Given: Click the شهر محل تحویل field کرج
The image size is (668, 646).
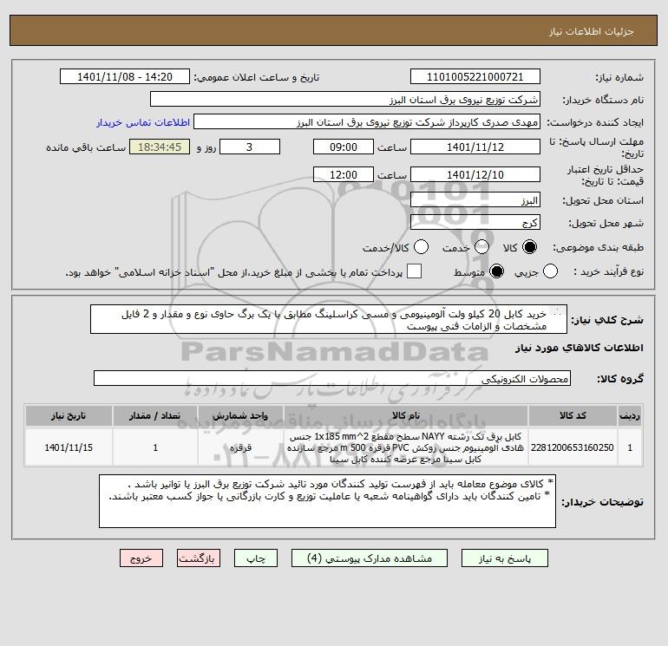Looking at the screenshot, I should (x=475, y=222).
